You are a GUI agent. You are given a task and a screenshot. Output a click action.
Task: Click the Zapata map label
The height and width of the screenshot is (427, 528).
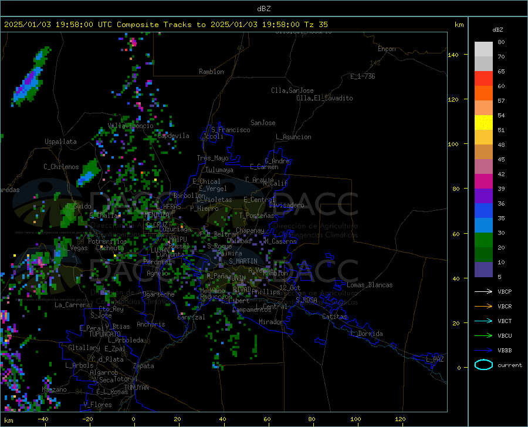[144, 366]
